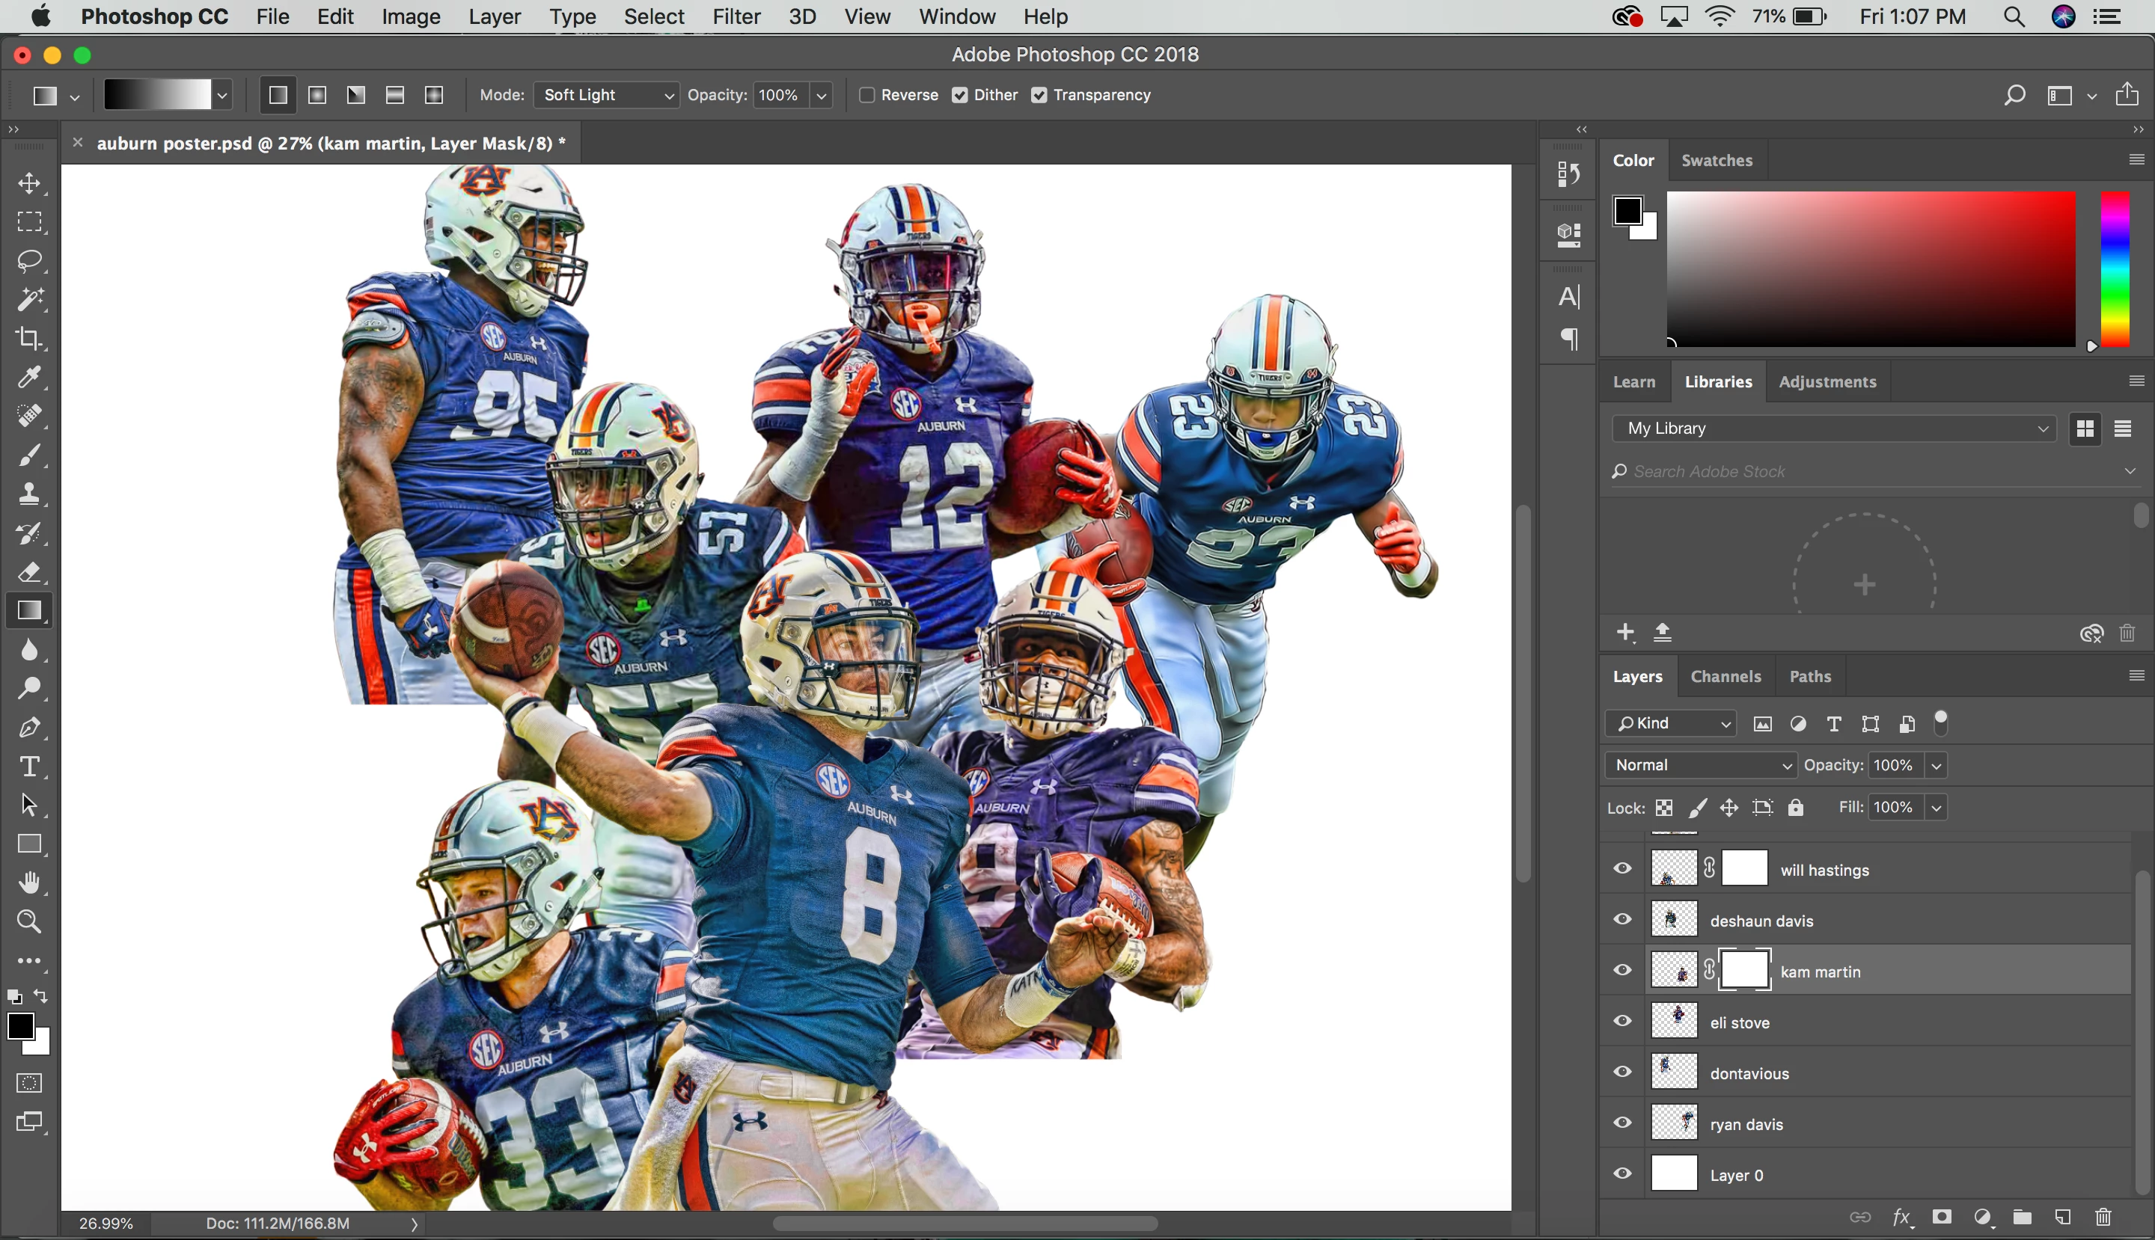Enable the Reverse checkbox
This screenshot has width=2155, height=1240.
(x=867, y=96)
